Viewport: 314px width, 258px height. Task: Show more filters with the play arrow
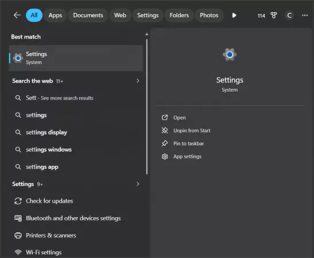[x=234, y=15]
